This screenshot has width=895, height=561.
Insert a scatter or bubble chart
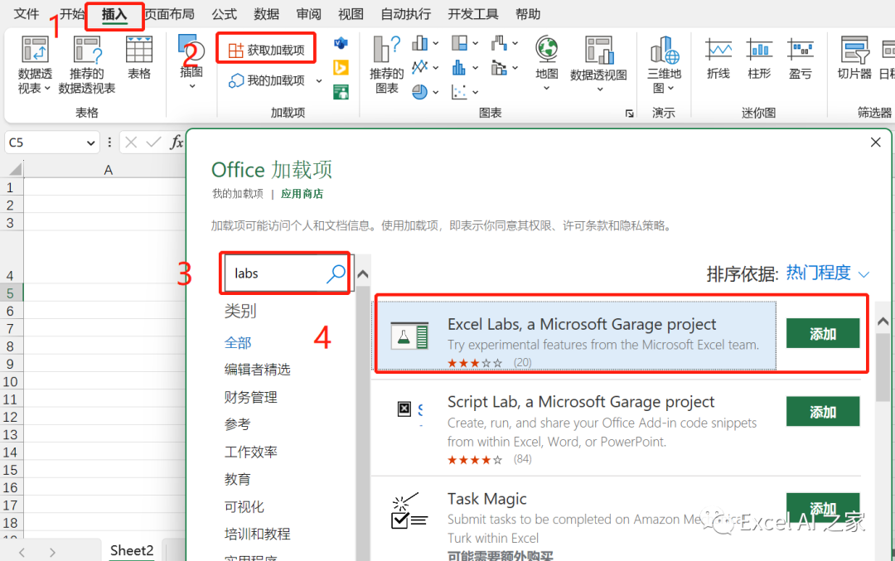click(465, 92)
